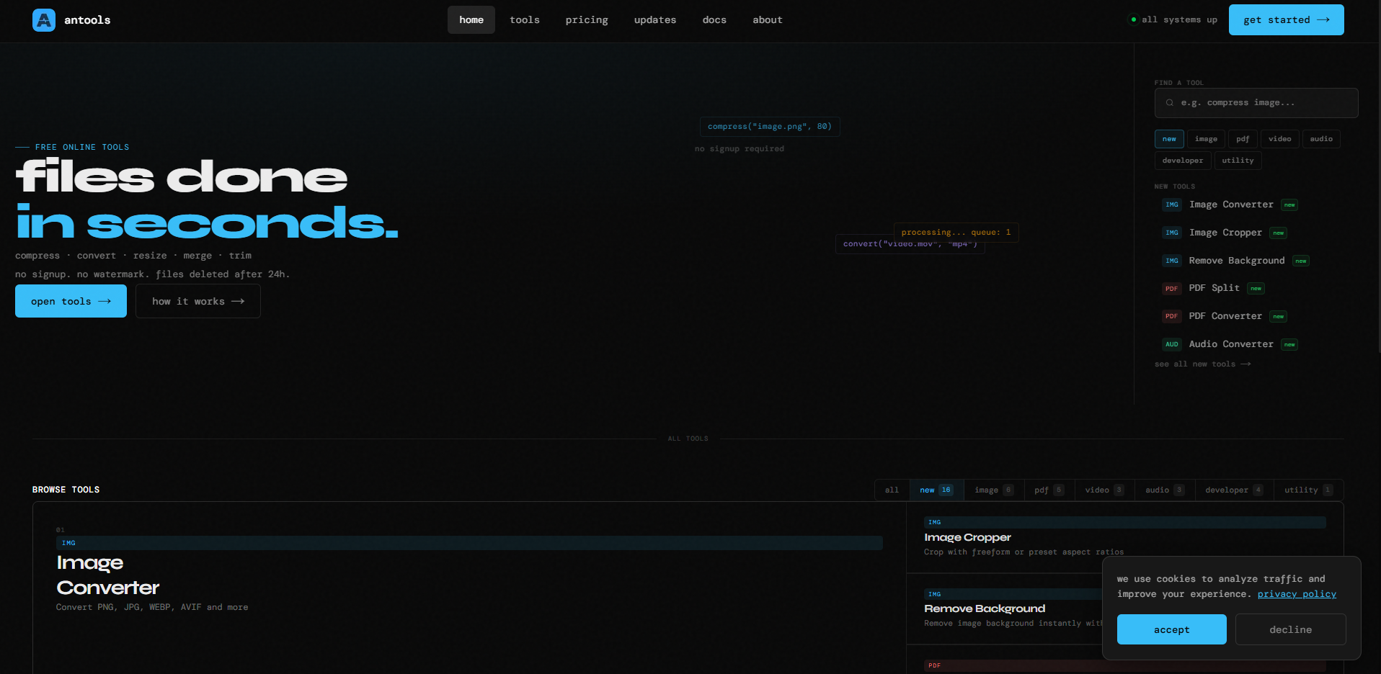The height and width of the screenshot is (674, 1381).
Task: Toggle the image filter chip
Action: point(1205,138)
